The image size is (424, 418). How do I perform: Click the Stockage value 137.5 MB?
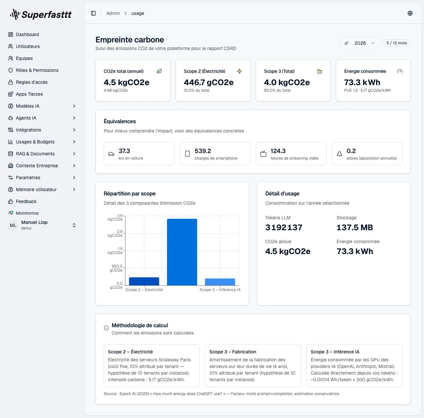tap(355, 228)
